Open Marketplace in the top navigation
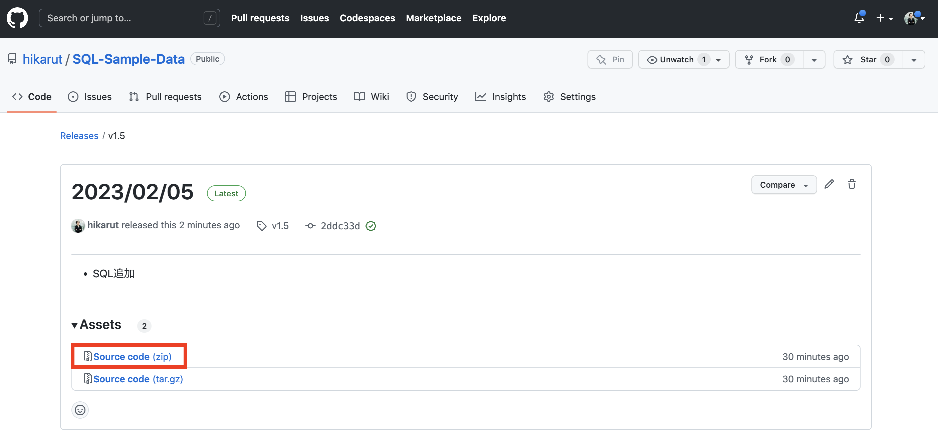 [433, 18]
